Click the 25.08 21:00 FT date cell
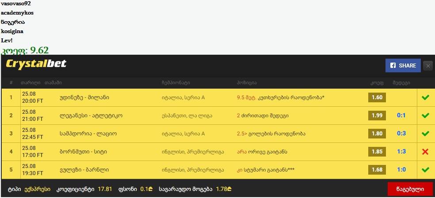The height and width of the screenshot is (198, 435). 33,116
